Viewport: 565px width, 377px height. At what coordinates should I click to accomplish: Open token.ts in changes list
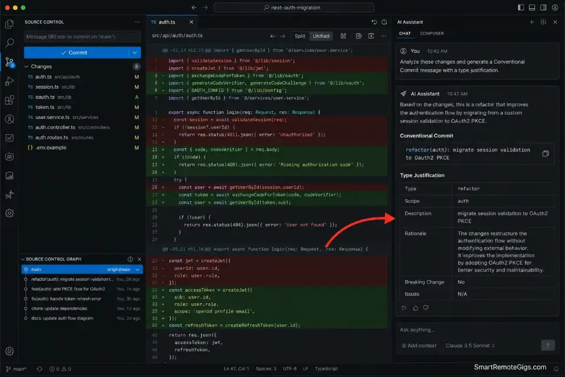[x=82, y=107]
